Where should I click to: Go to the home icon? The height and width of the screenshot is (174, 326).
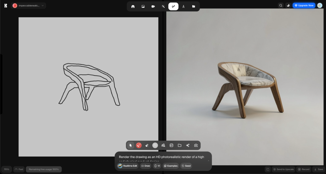[133, 6]
